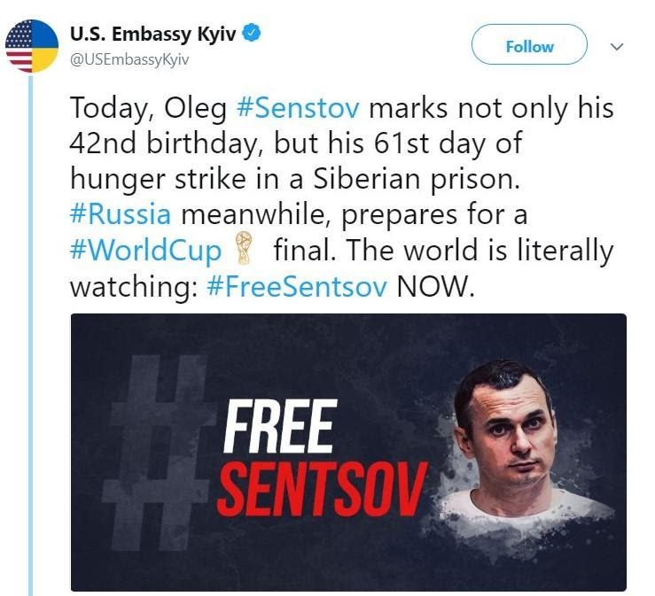Image resolution: width=655 pixels, height=596 pixels.
Task: Open the U.S. Embassy Kyiv flag avatar
Action: point(32,46)
